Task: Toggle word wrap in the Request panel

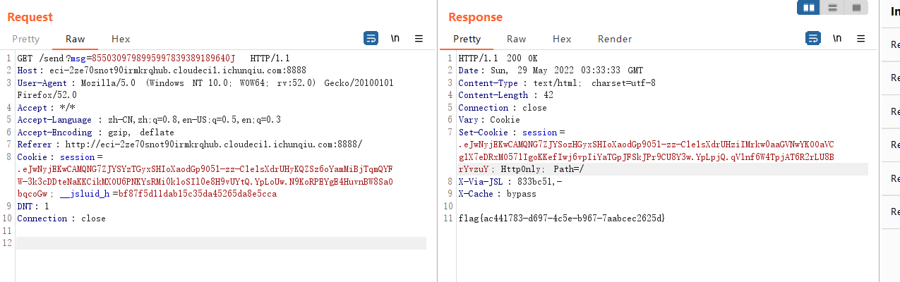Action: click(x=371, y=39)
